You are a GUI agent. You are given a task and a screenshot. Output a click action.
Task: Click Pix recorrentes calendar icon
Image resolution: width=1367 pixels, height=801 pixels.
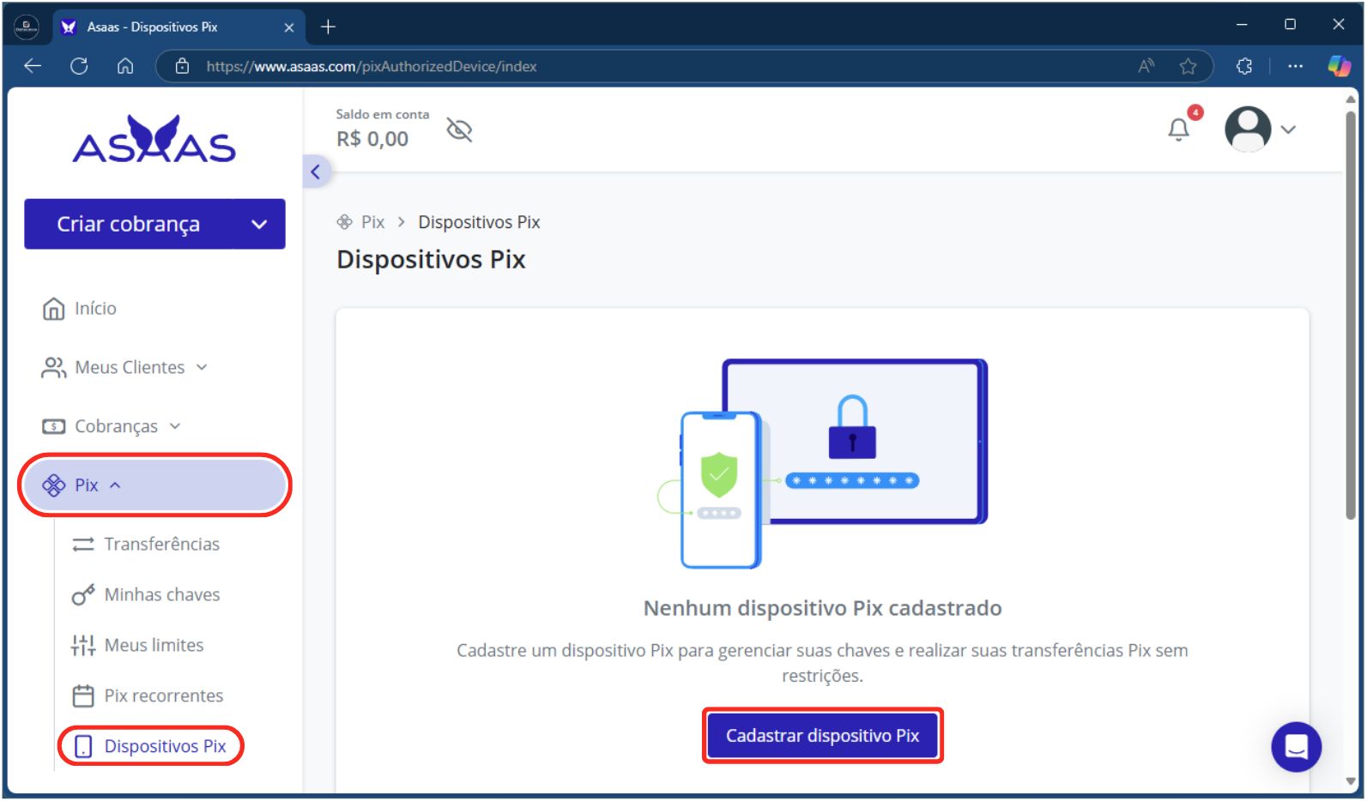point(83,696)
